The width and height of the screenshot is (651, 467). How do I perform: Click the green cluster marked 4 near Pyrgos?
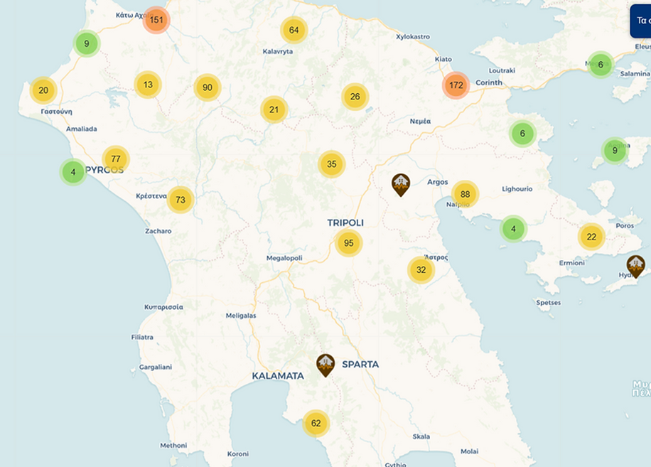(72, 172)
